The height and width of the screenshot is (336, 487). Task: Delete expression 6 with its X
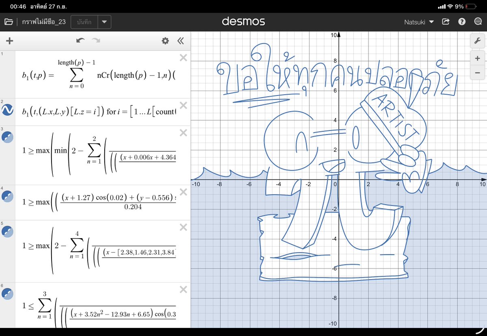183,290
